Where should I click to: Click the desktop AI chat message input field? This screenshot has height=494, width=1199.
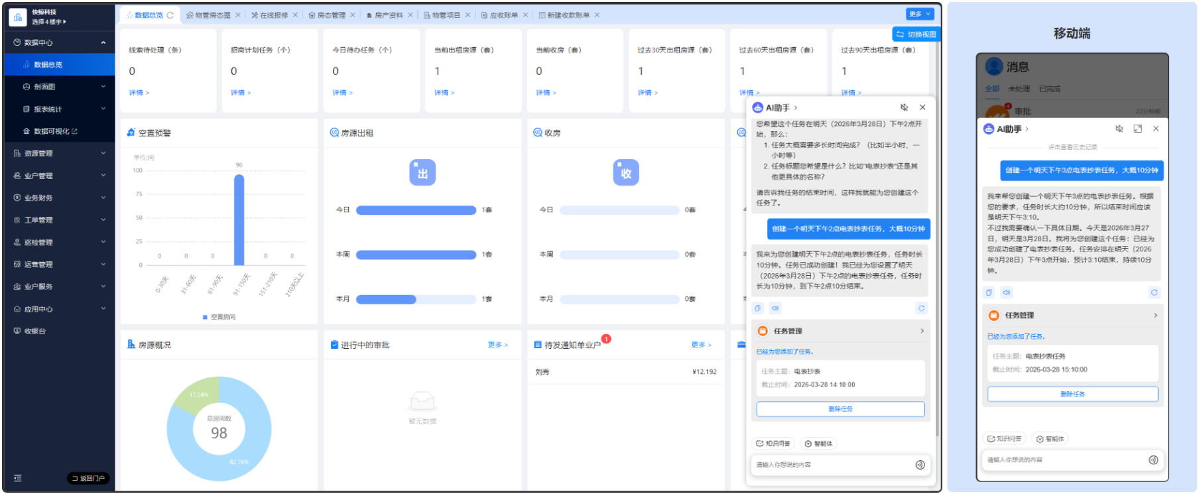(x=832, y=465)
